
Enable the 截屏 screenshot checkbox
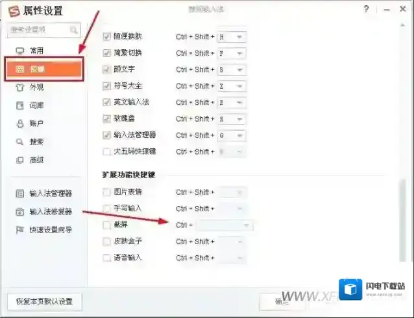(x=106, y=225)
